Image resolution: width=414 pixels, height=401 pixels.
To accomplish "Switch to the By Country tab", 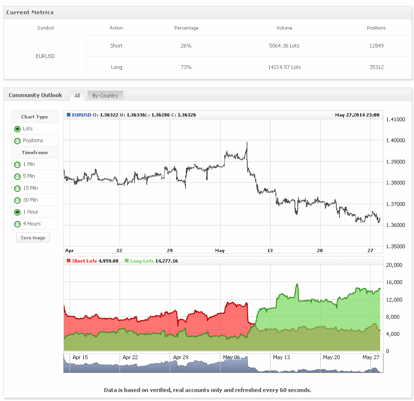I will point(105,96).
